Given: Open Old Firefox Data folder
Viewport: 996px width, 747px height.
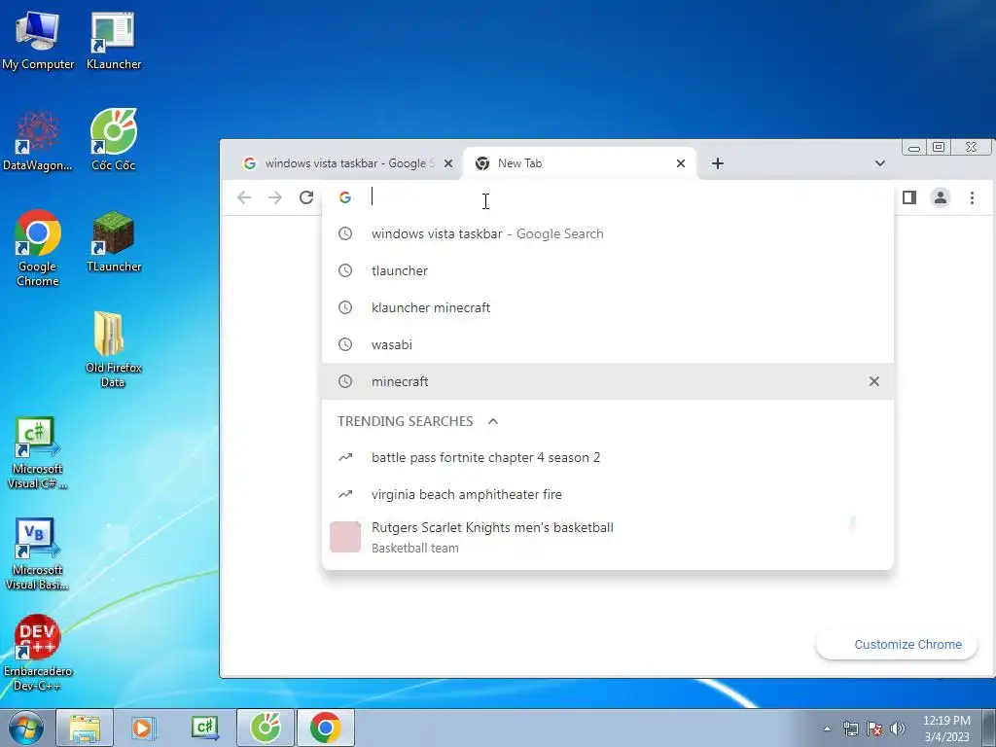Looking at the screenshot, I should coord(113,349).
